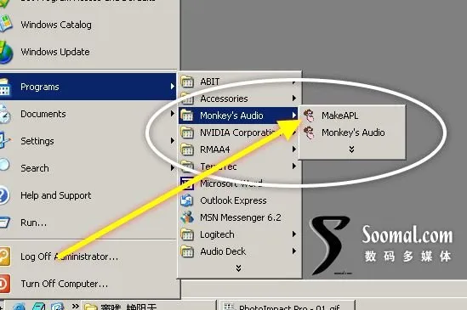The width and height of the screenshot is (467, 310).
Task: Choose Log Off Administrator
Action: coord(88,256)
